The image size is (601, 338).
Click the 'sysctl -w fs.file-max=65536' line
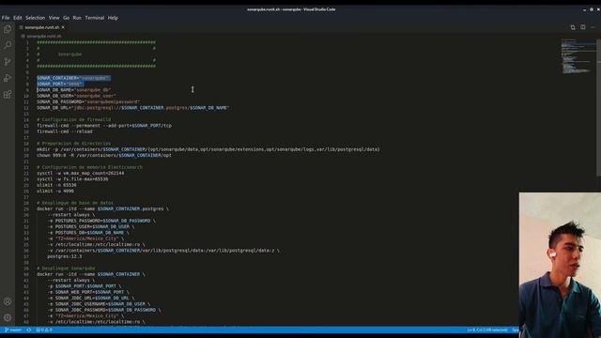point(72,179)
